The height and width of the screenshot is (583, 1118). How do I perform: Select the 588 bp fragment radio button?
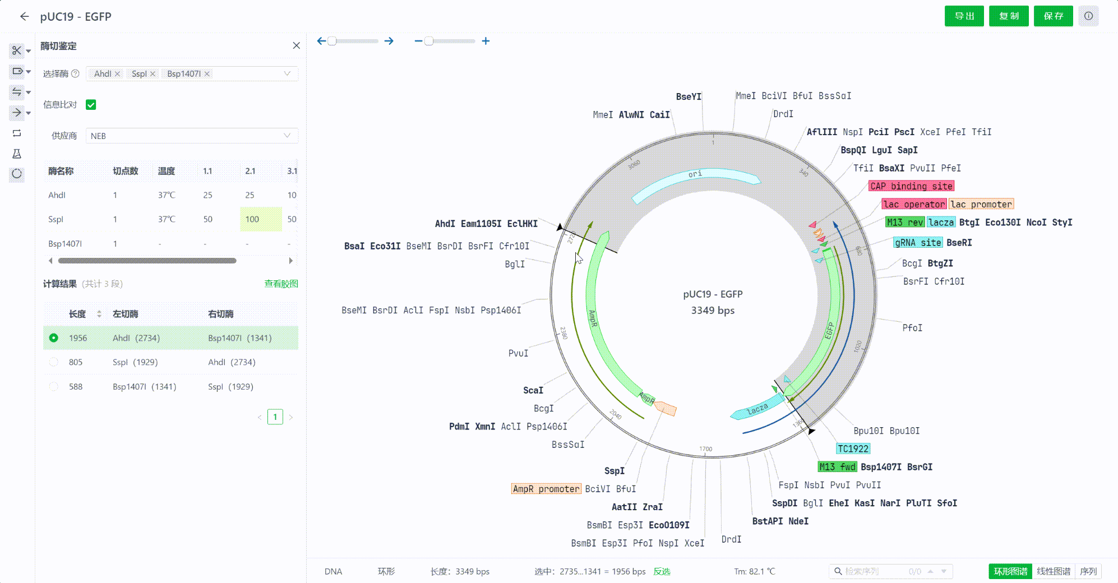[x=54, y=387]
